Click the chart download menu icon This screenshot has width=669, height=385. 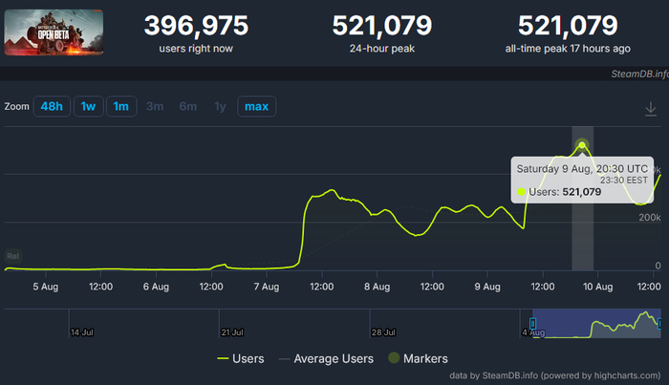coord(651,108)
